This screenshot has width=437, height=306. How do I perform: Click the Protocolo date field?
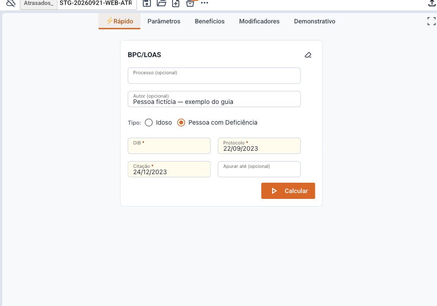coord(259,146)
